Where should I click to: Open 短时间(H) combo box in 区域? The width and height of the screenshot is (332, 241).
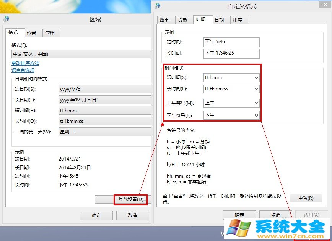point(104,110)
